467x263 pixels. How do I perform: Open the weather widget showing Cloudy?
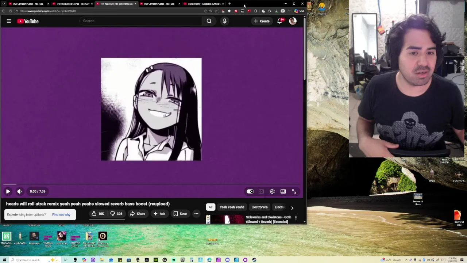pyautogui.click(x=391, y=260)
